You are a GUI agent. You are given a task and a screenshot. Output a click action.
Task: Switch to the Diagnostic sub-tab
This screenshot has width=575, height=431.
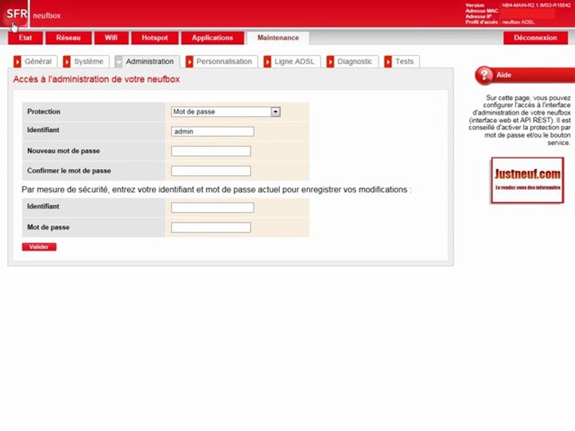pos(352,62)
